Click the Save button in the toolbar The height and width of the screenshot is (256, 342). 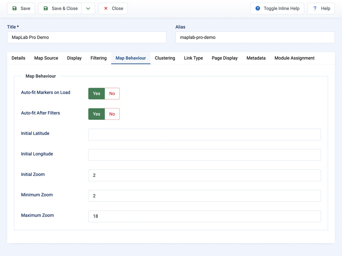tap(21, 8)
